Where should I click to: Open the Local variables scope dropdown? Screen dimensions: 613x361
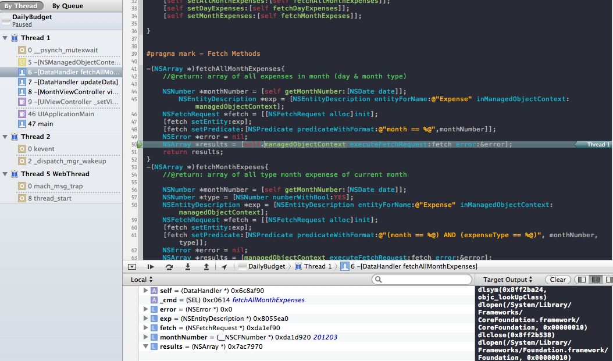click(141, 280)
